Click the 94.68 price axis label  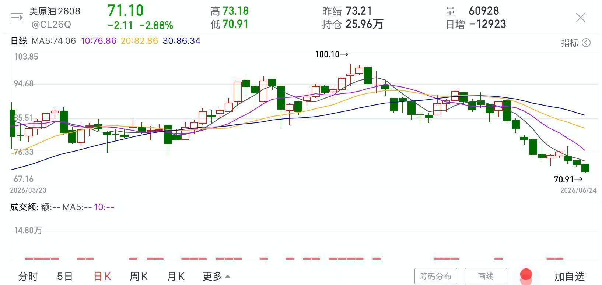coord(24,84)
